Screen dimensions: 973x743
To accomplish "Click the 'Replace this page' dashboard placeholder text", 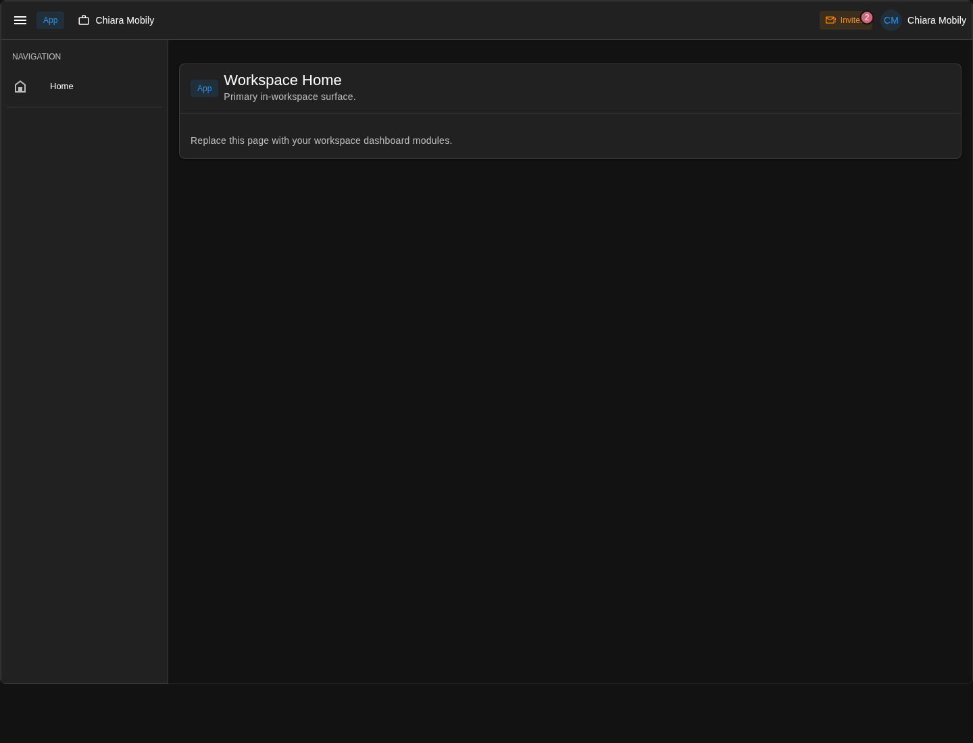I will tap(321, 140).
